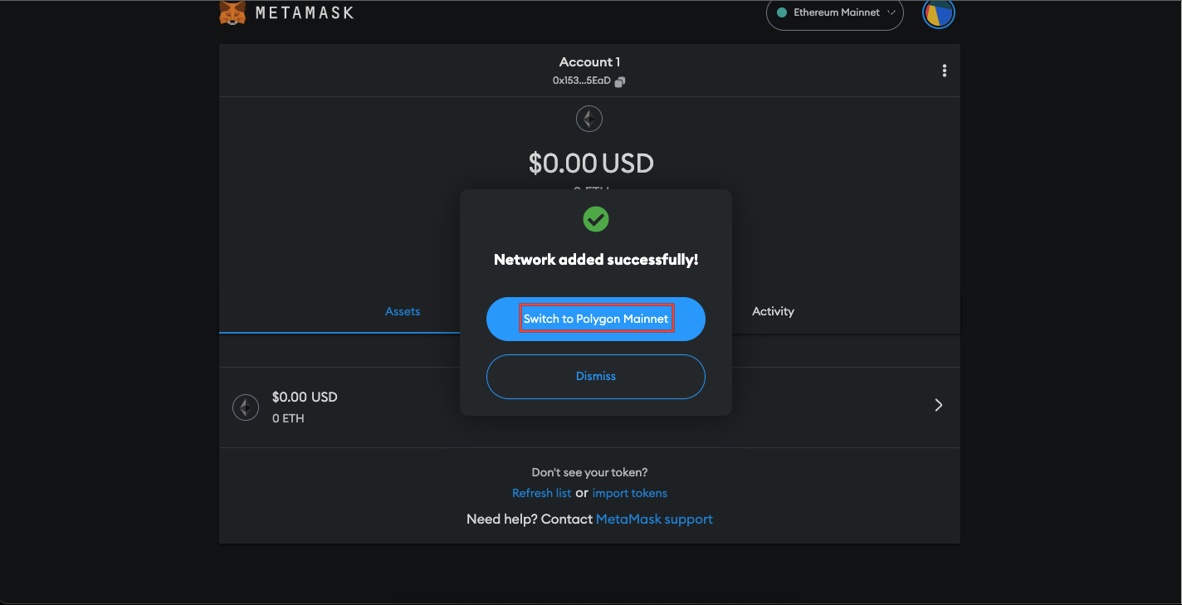1182x605 pixels.
Task: Open the account options three-dot menu
Action: 945,71
